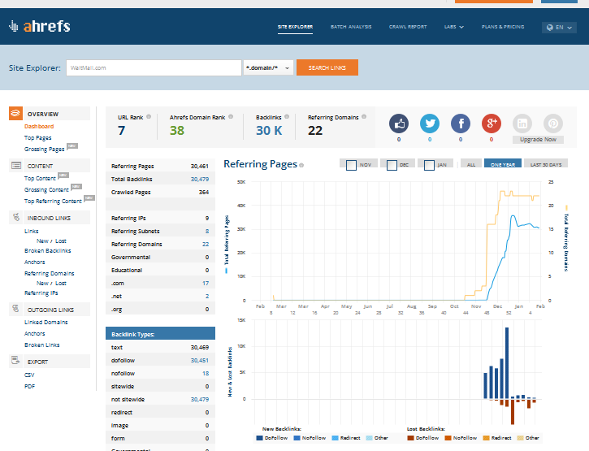
Task: Open Linked Domains link
Action: pos(46,322)
